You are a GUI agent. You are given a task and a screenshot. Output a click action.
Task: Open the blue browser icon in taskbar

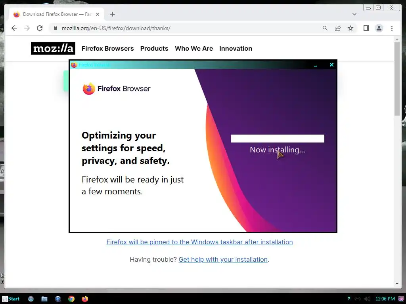[58, 299]
